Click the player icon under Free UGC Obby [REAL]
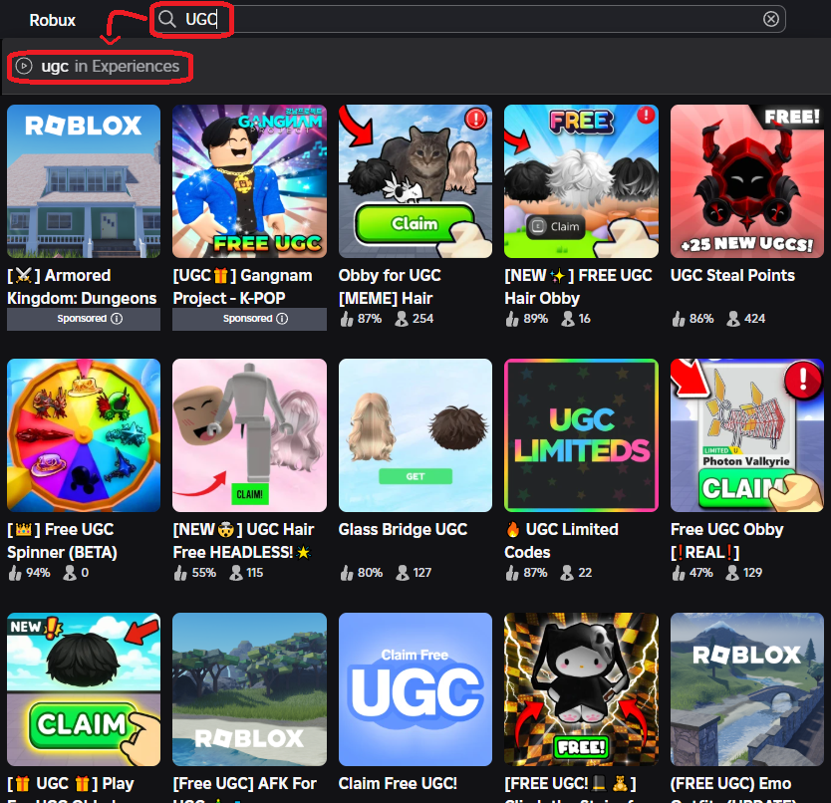831x803 pixels. [x=732, y=573]
